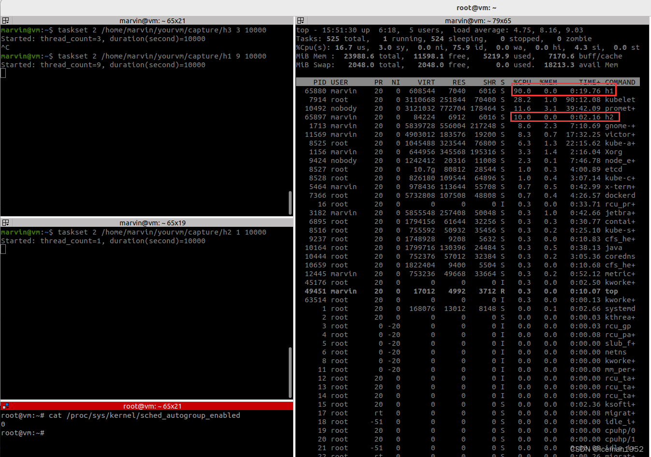Click the taskset command line running h2

coord(162,232)
